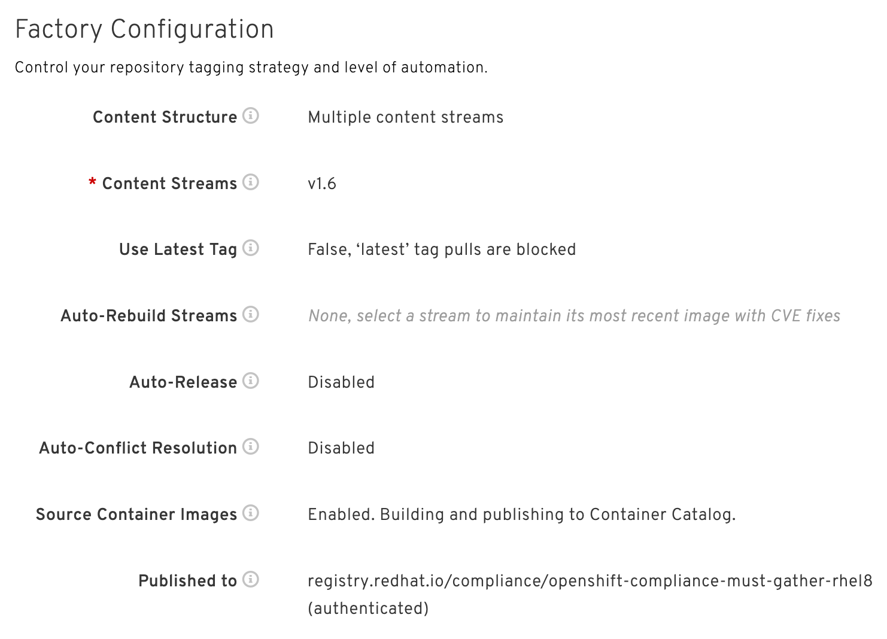887x639 pixels.
Task: Click the Auto-Rebuild Streams placeholder text
Action: 574,316
